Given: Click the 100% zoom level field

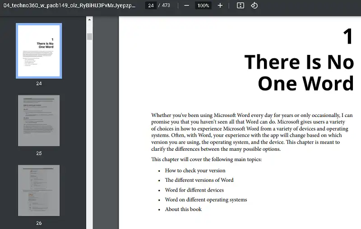Looking at the screenshot, I should (203, 5).
